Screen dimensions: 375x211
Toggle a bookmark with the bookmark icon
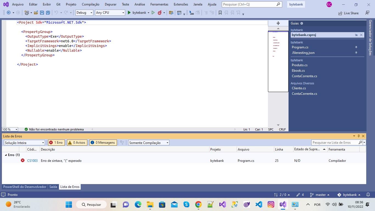coord(220,13)
